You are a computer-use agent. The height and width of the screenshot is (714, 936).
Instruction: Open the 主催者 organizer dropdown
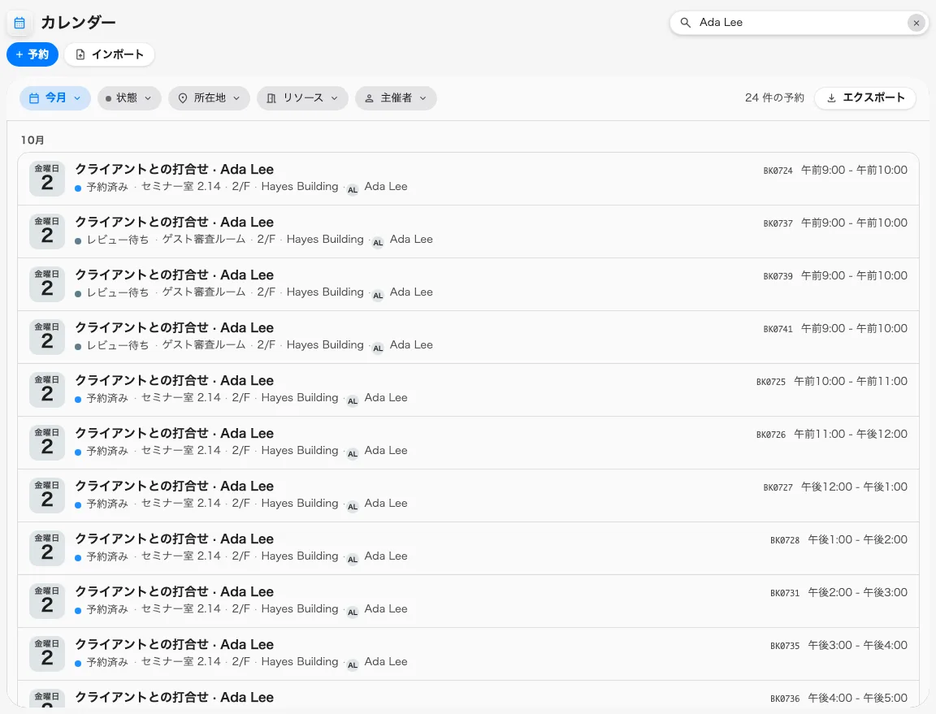(396, 98)
